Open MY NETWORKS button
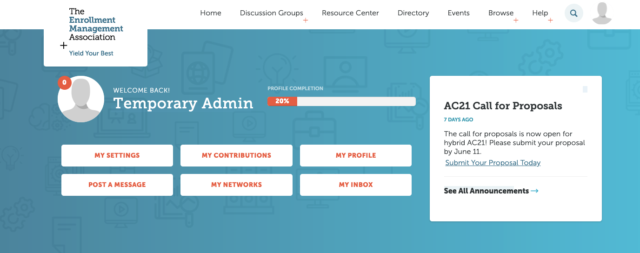 click(236, 185)
